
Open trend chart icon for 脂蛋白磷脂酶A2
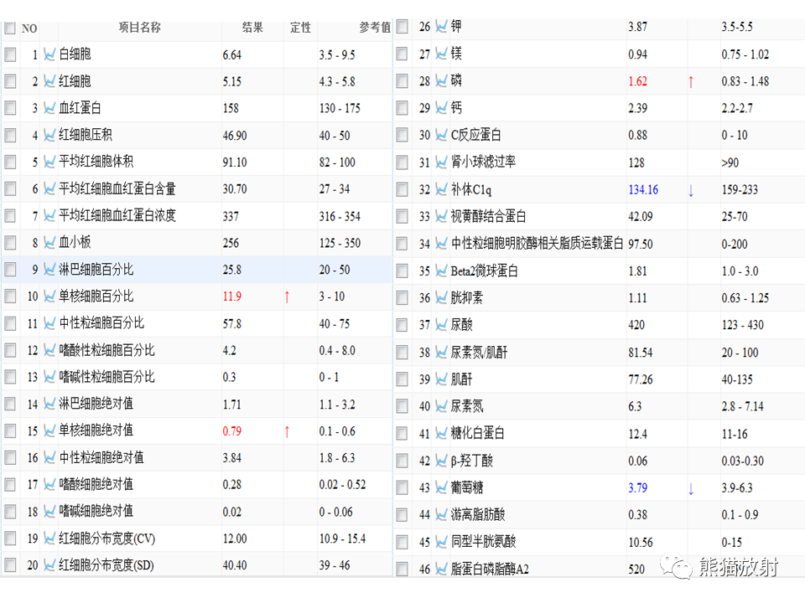(x=441, y=569)
